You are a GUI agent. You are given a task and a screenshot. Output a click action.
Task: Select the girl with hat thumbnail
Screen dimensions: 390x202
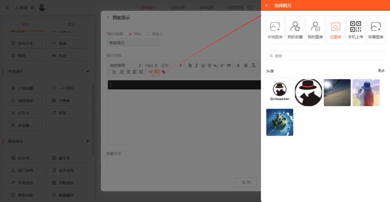coord(366,93)
